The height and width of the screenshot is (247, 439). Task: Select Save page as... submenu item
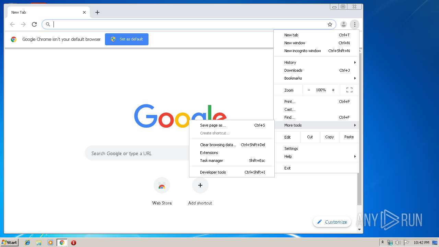(232, 125)
